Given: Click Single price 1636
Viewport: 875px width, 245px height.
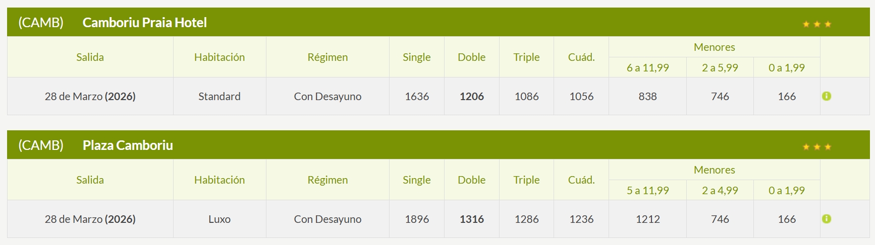Looking at the screenshot, I should (417, 97).
